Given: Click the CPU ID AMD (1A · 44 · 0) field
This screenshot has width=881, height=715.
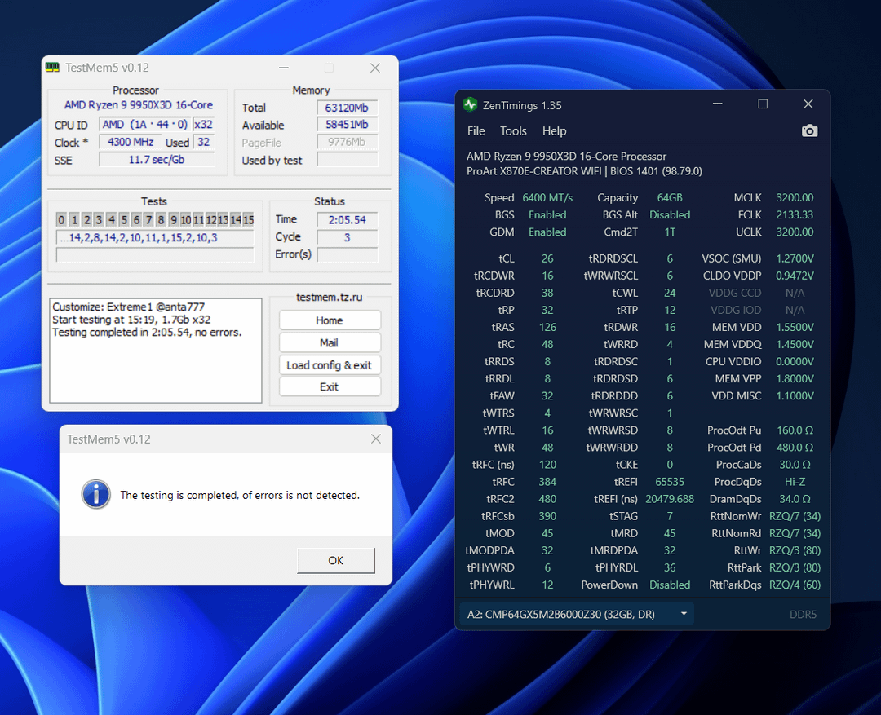Looking at the screenshot, I should pos(145,125).
